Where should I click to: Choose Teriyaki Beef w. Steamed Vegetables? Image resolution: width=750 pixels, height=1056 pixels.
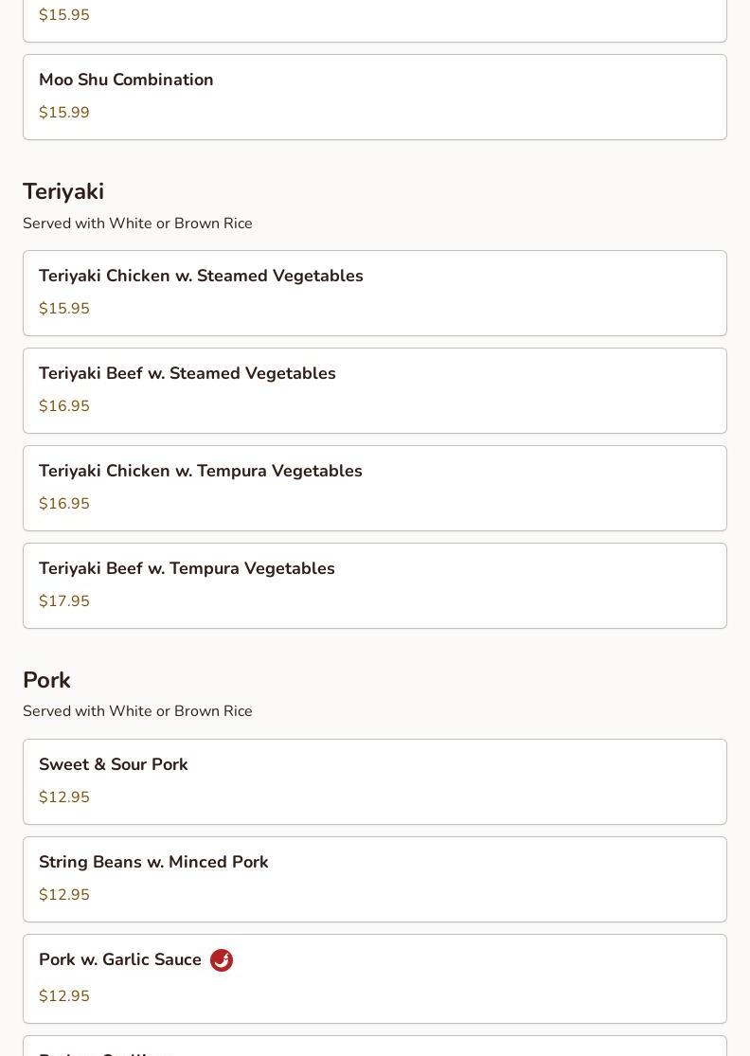pyautogui.click(x=374, y=390)
